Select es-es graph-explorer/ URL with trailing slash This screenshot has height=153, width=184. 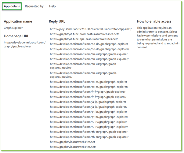point(89,87)
